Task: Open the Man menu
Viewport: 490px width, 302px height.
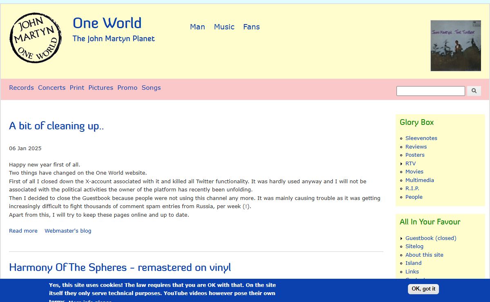Action: [x=197, y=27]
